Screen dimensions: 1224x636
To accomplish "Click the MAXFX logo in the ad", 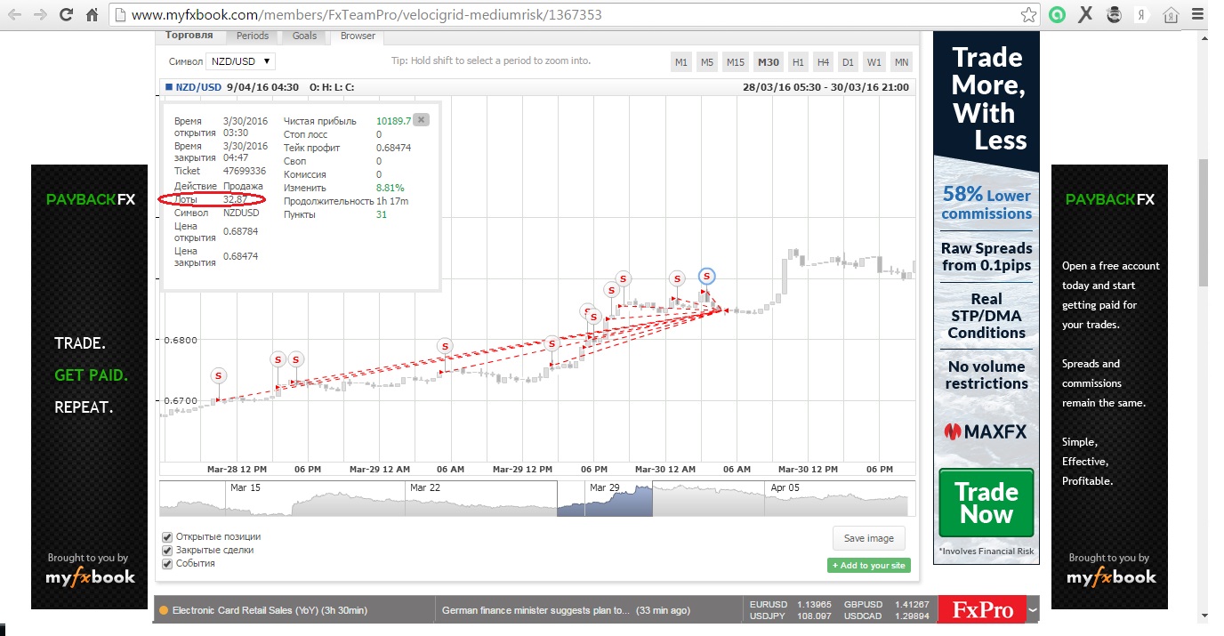I will [x=986, y=432].
